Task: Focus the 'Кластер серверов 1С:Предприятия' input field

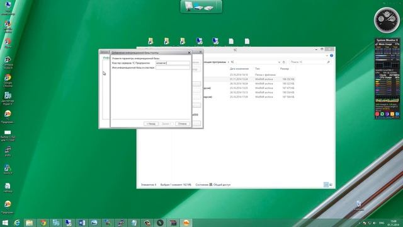Action: click(173, 63)
